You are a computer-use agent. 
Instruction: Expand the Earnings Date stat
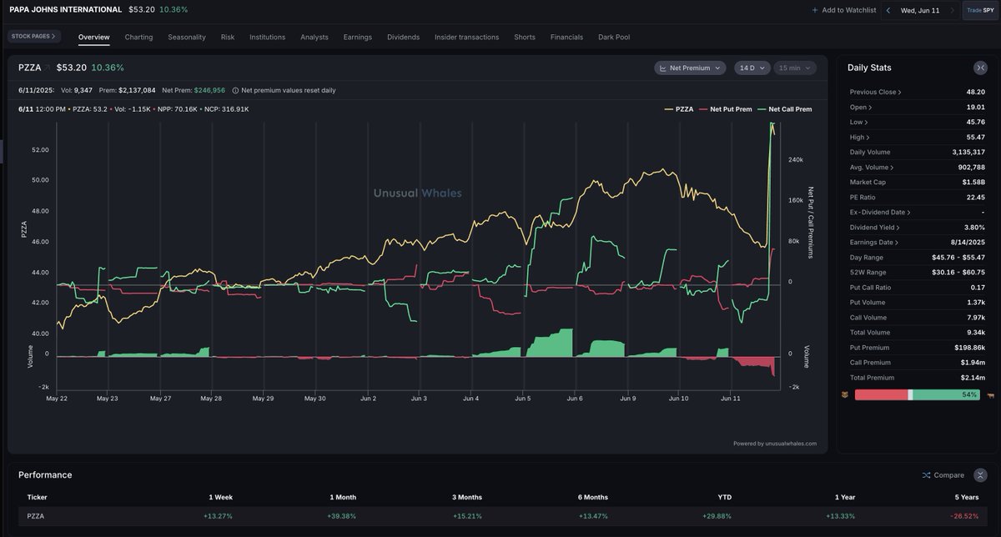click(x=874, y=242)
